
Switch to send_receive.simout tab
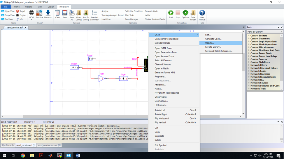(49, 145)
